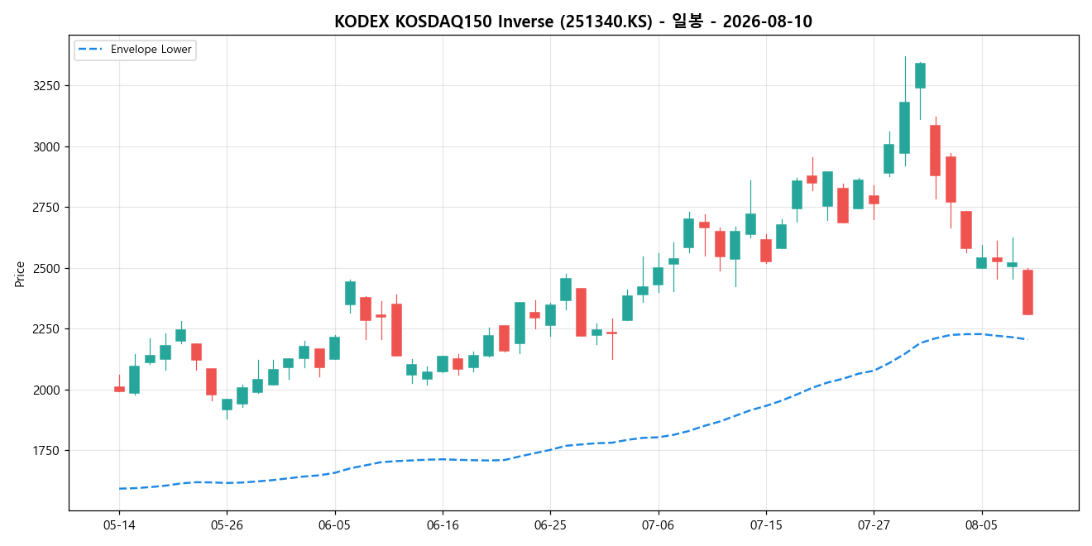The height and width of the screenshot is (546, 1092).
Task: Click the 07-15 date tick label
Action: [x=766, y=525]
